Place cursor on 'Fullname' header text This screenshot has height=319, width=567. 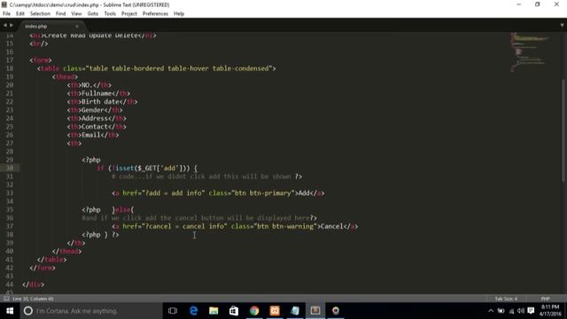[97, 93]
